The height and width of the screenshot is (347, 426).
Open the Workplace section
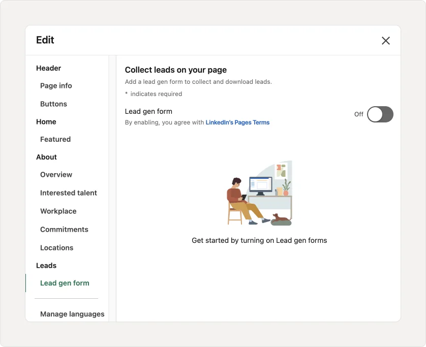point(58,211)
